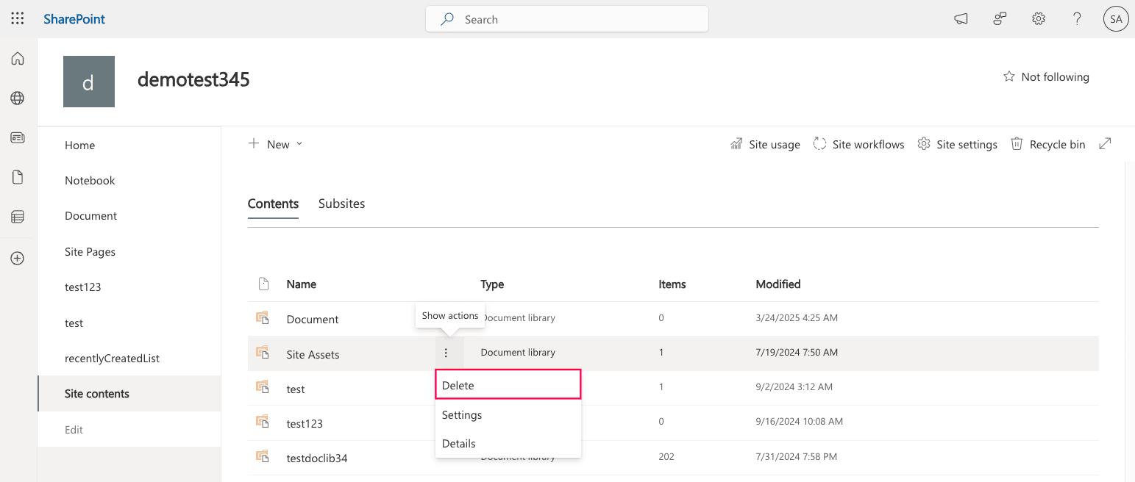Open the Site usage icon
This screenshot has width=1135, height=482.
pyautogui.click(x=736, y=143)
